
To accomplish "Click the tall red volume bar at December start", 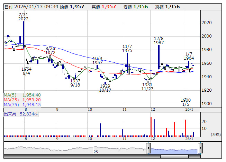I will (151, 127).
